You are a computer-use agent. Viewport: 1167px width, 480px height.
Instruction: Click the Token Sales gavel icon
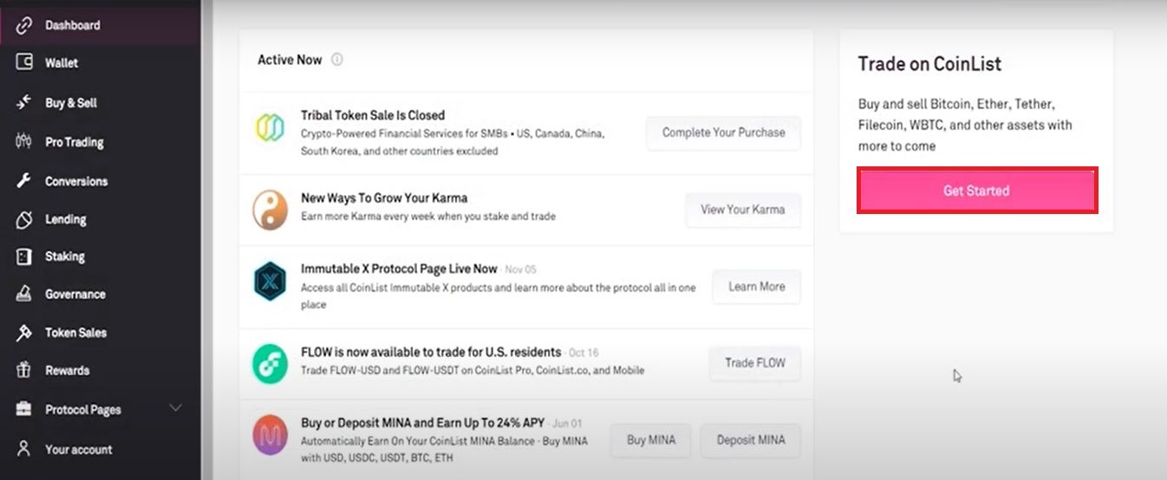tap(24, 333)
